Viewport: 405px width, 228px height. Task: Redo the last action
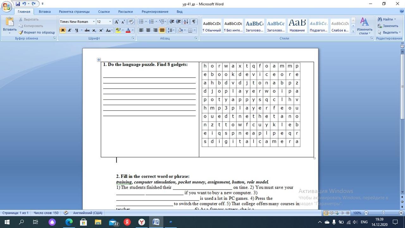(34, 4)
